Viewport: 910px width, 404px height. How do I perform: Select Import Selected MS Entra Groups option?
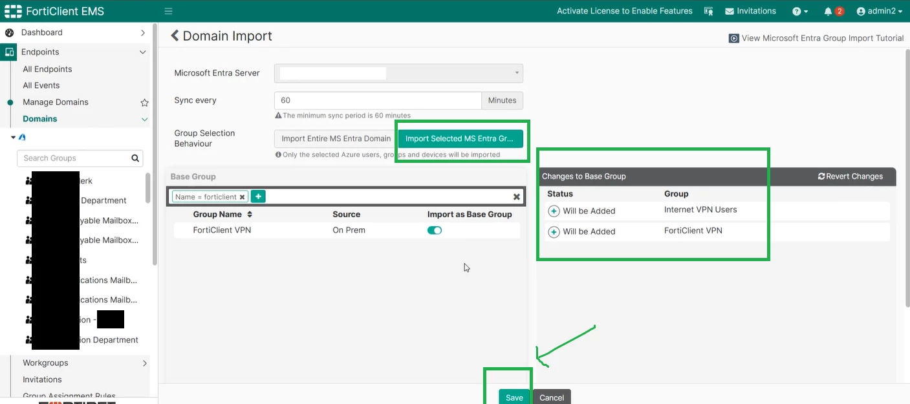click(x=459, y=138)
